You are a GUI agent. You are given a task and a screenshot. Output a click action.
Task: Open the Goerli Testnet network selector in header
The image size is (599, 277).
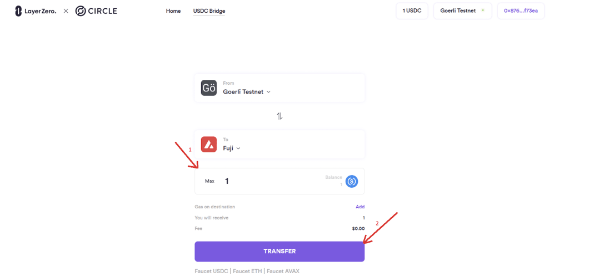click(x=463, y=11)
